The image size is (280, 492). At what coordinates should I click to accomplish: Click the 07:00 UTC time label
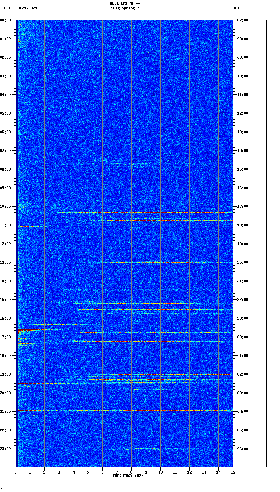243,20
